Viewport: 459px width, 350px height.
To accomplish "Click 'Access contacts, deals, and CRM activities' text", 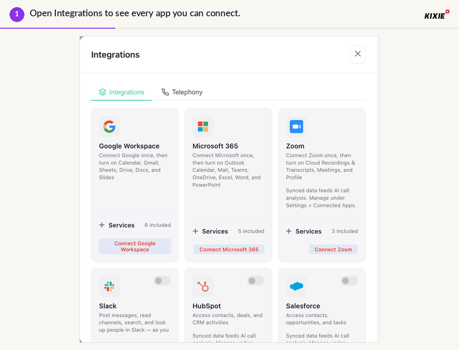I will pos(228,319).
